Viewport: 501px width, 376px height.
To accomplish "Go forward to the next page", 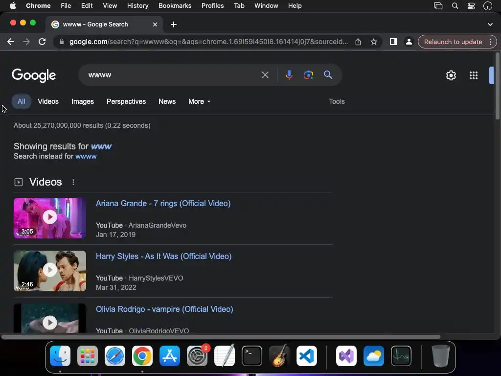I will pyautogui.click(x=26, y=42).
